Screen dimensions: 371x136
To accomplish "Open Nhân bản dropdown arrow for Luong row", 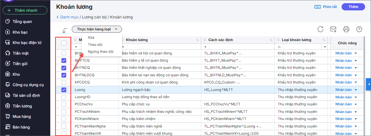I will click(x=356, y=90).
